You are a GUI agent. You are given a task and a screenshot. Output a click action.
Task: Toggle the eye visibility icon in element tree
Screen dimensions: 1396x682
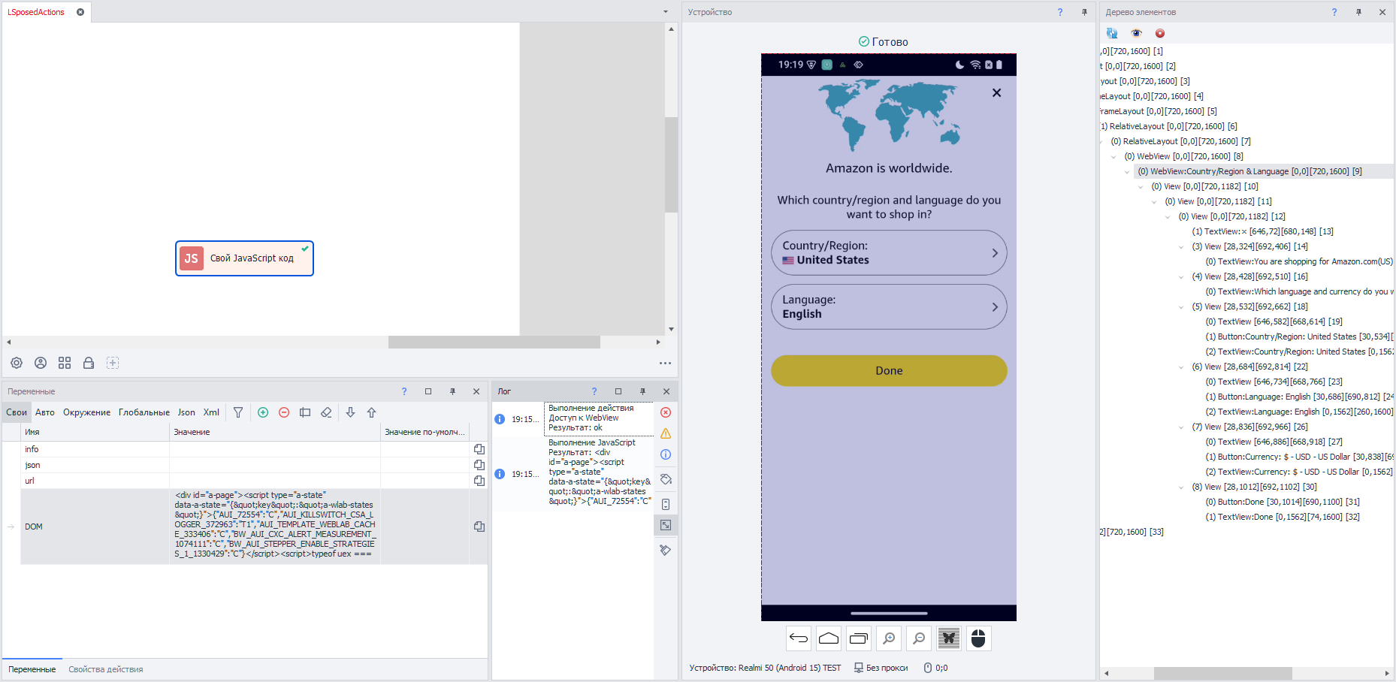click(x=1136, y=33)
